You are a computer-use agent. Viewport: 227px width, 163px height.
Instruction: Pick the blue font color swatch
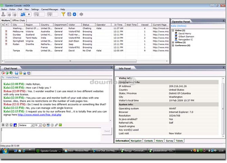(15, 125)
